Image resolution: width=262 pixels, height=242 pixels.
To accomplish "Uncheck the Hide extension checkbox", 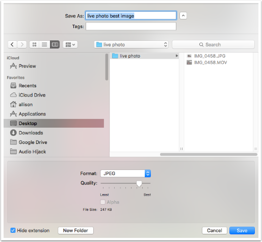I will tap(13, 230).
